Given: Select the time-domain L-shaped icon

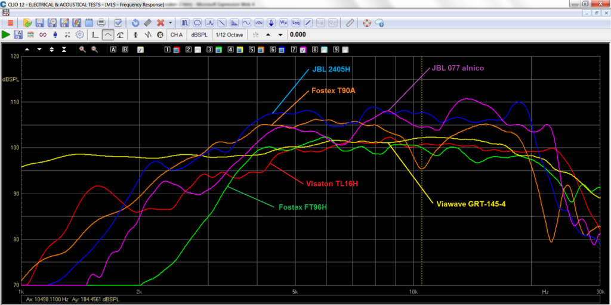Looking at the screenshot, I should pos(95,35).
